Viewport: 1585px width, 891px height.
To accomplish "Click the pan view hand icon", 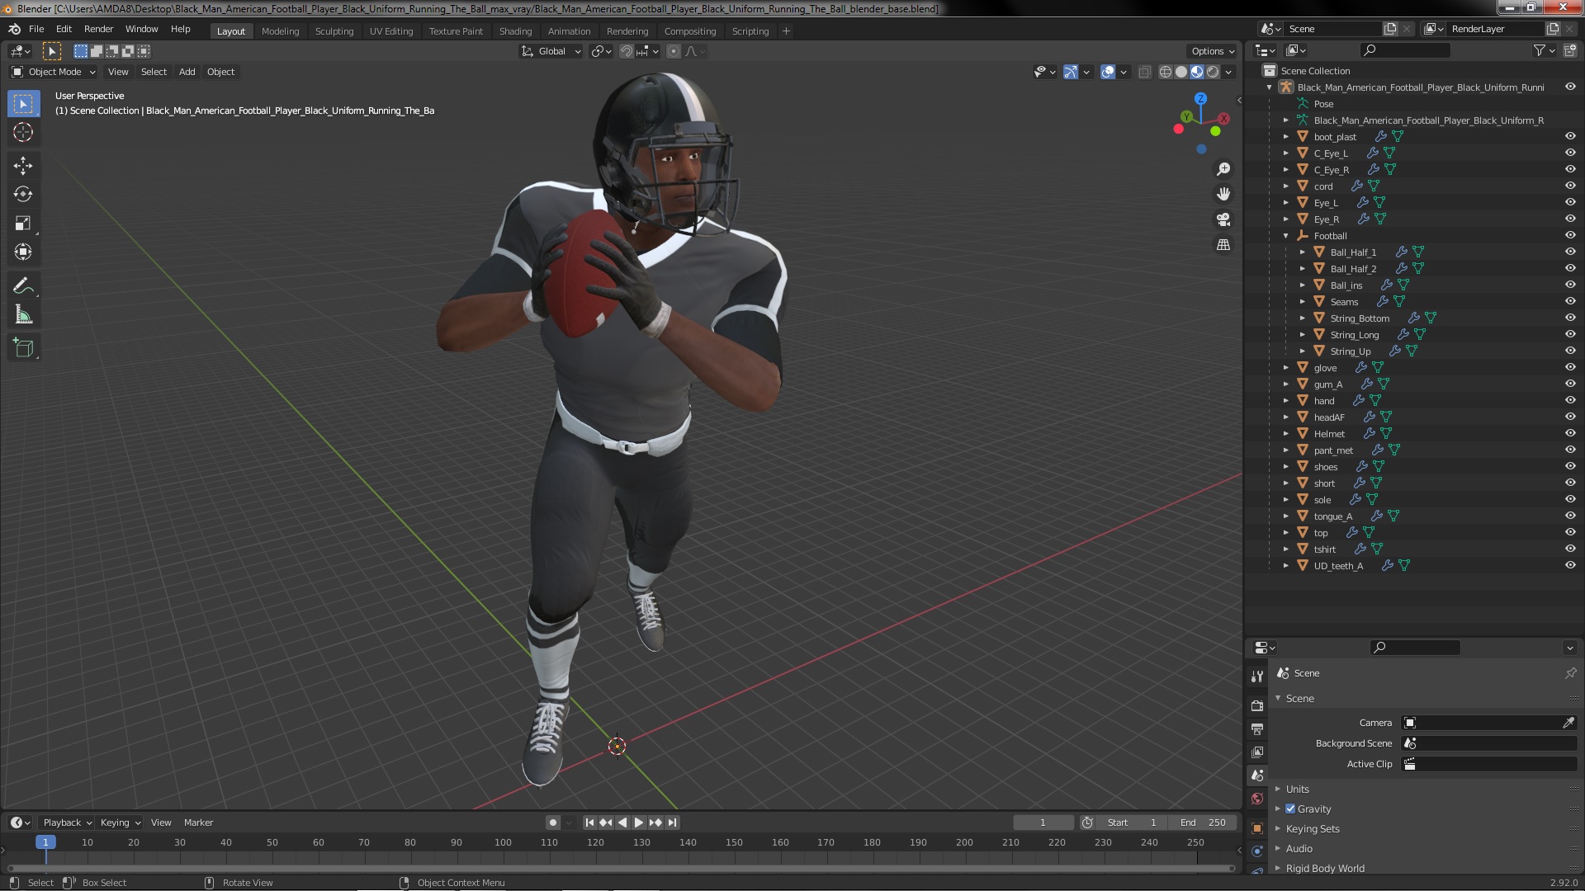I will 1223,194.
